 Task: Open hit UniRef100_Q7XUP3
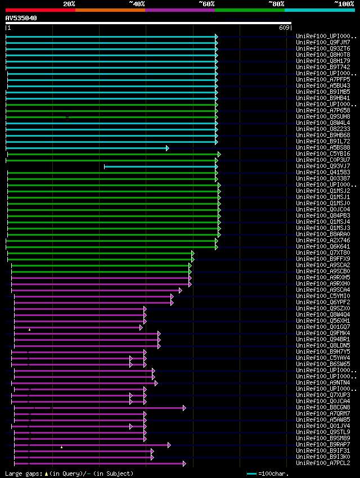[x=323, y=395]
